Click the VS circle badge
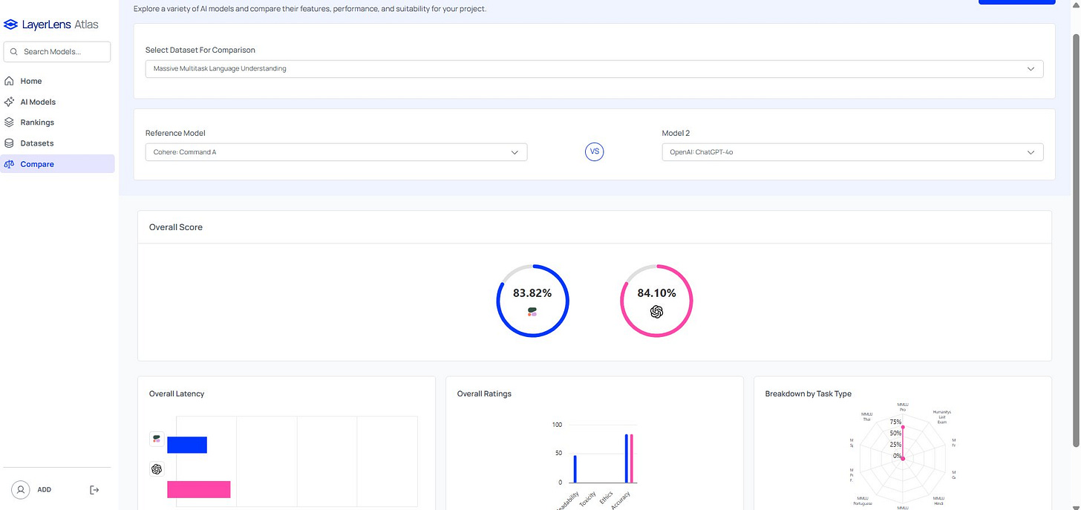The height and width of the screenshot is (510, 1081). [594, 152]
